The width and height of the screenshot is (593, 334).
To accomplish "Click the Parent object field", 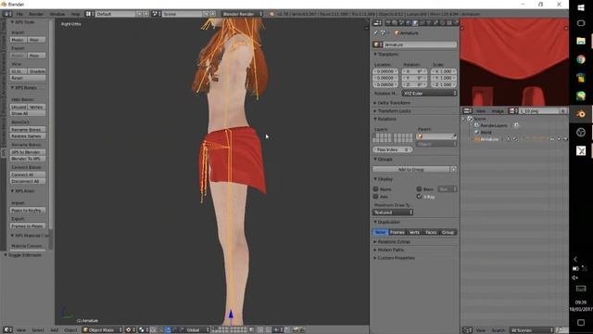I will click(436, 136).
